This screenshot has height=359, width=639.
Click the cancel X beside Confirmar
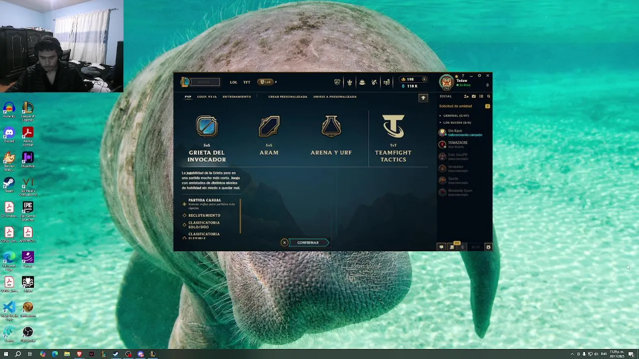tap(285, 243)
